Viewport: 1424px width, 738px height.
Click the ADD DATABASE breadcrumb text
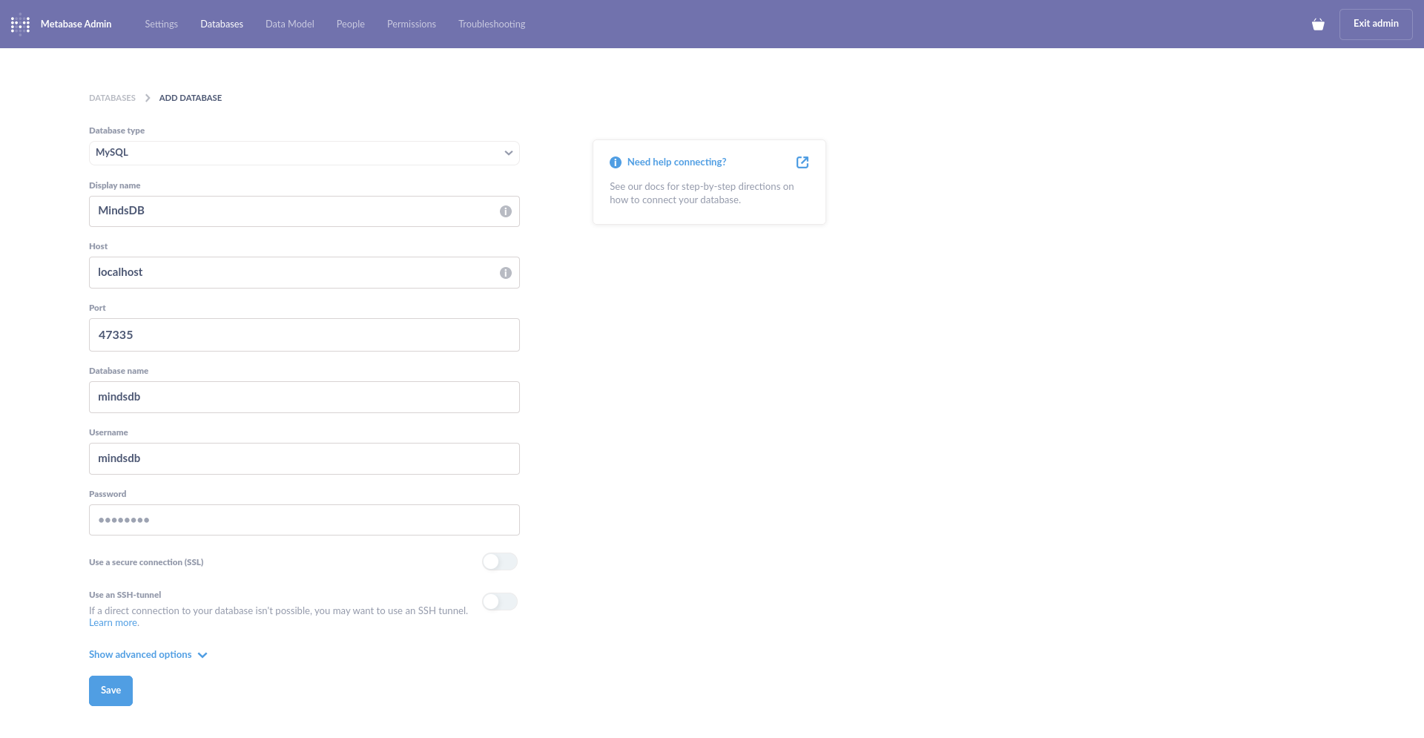(x=191, y=98)
